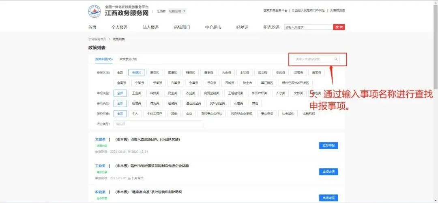The image size is (438, 203).
Task: Open 无障碍浏览 link
Action: pyautogui.click(x=337, y=11)
